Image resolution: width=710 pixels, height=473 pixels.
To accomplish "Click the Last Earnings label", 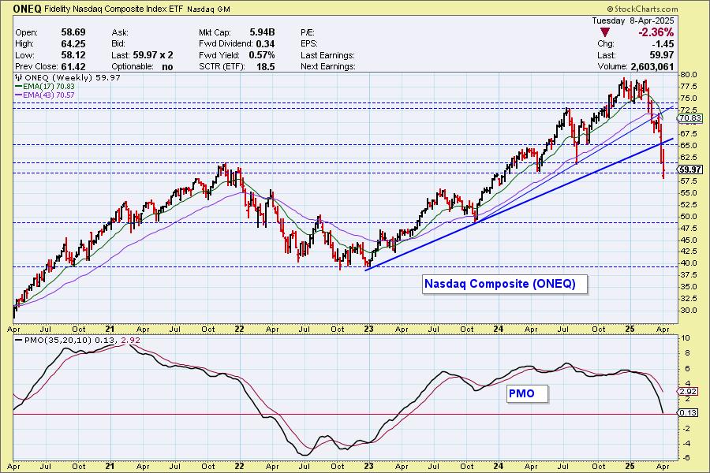I will (328, 55).
